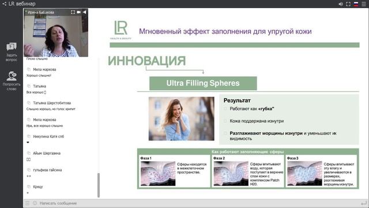Select chat name Никулина Катя спб

(x=48, y=136)
